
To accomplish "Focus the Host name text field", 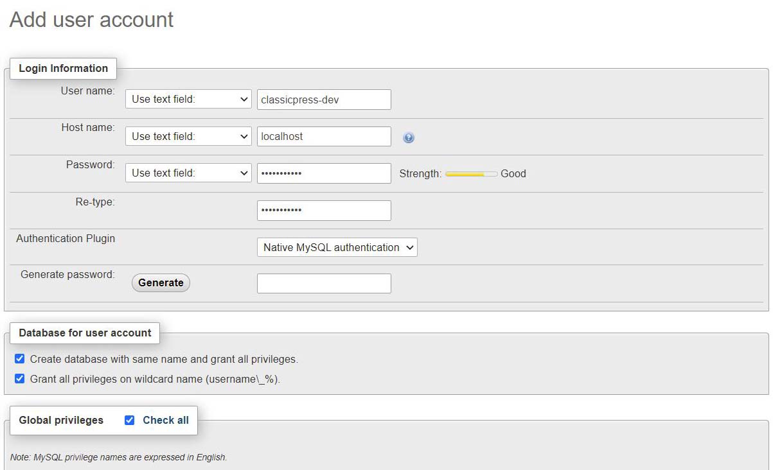I will (x=324, y=136).
